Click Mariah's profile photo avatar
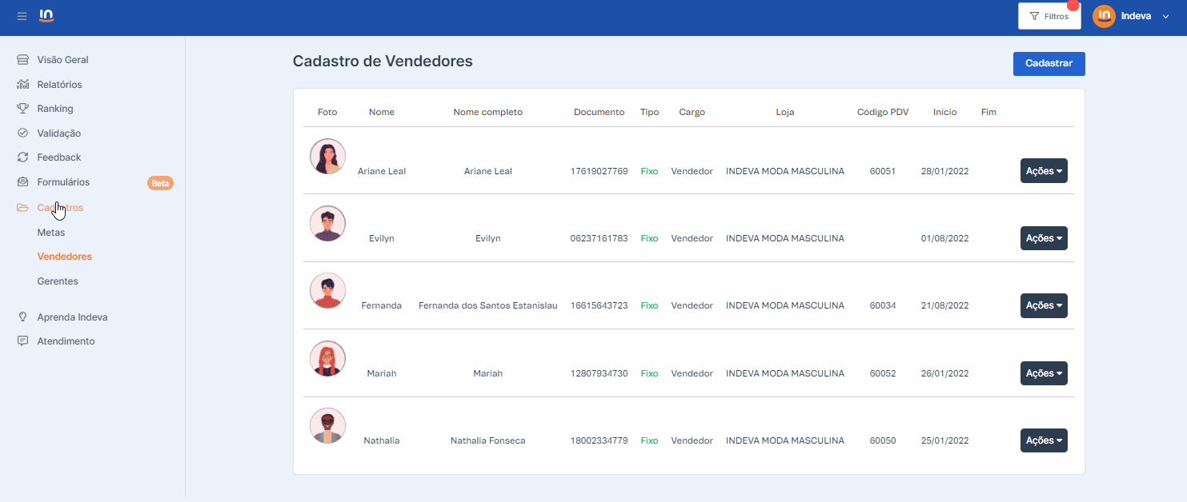 pyautogui.click(x=327, y=359)
